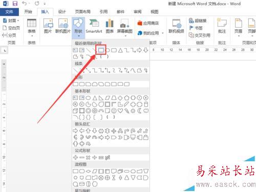Image resolution: width=256 pixels, height=192 pixels.
Task: Choose the flowchart collate hourglass shape
Action: (x=114, y=178)
